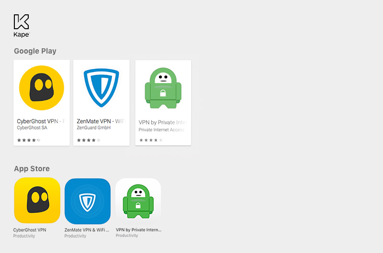Open Private Internet Access App Store icon
The image size is (383, 253).
pos(138,201)
